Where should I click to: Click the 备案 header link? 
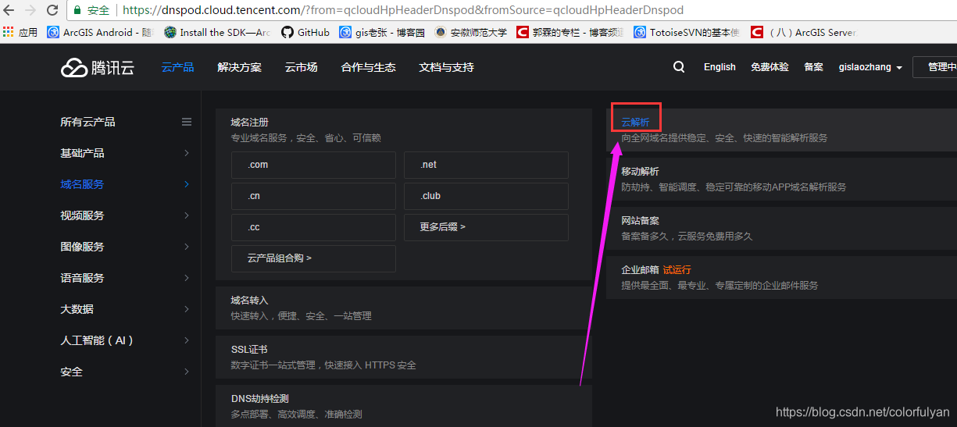tap(813, 67)
